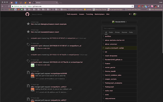Filter repositories by Forks

[x=131, y=32]
